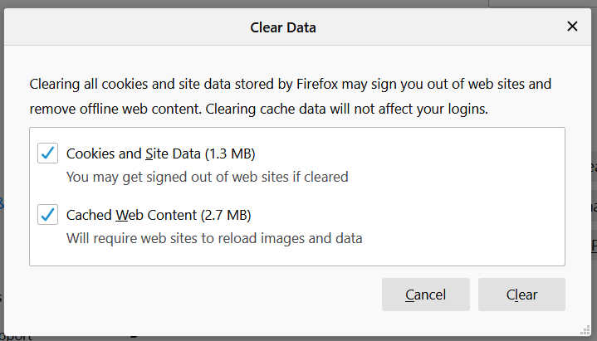Click the "Clearing all cookies and site data" sentence
Image resolution: width=597 pixels, height=341 pixels.
(166, 85)
